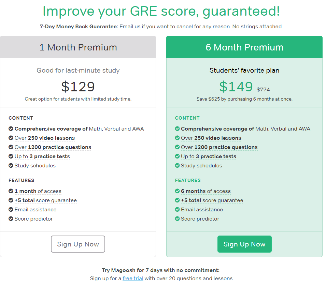Click the checkmark beside Up to 3 practice tests

click(x=11, y=156)
